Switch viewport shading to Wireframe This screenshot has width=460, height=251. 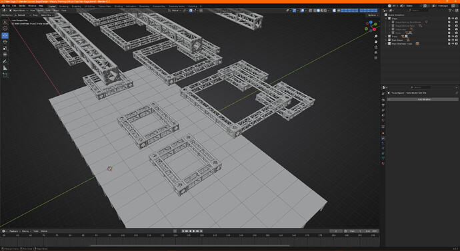coord(315,11)
